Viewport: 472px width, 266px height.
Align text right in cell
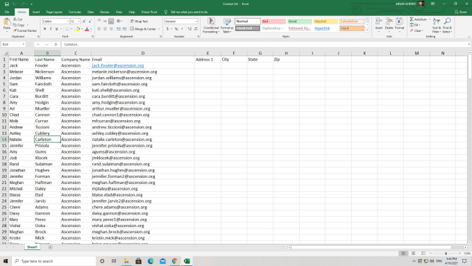coord(111,29)
